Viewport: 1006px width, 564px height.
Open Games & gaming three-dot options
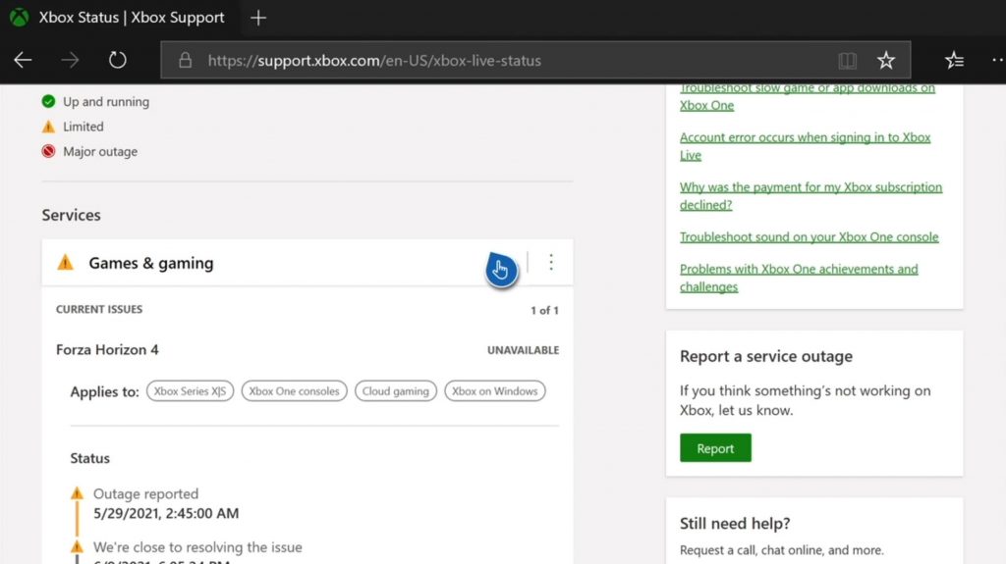[551, 262]
